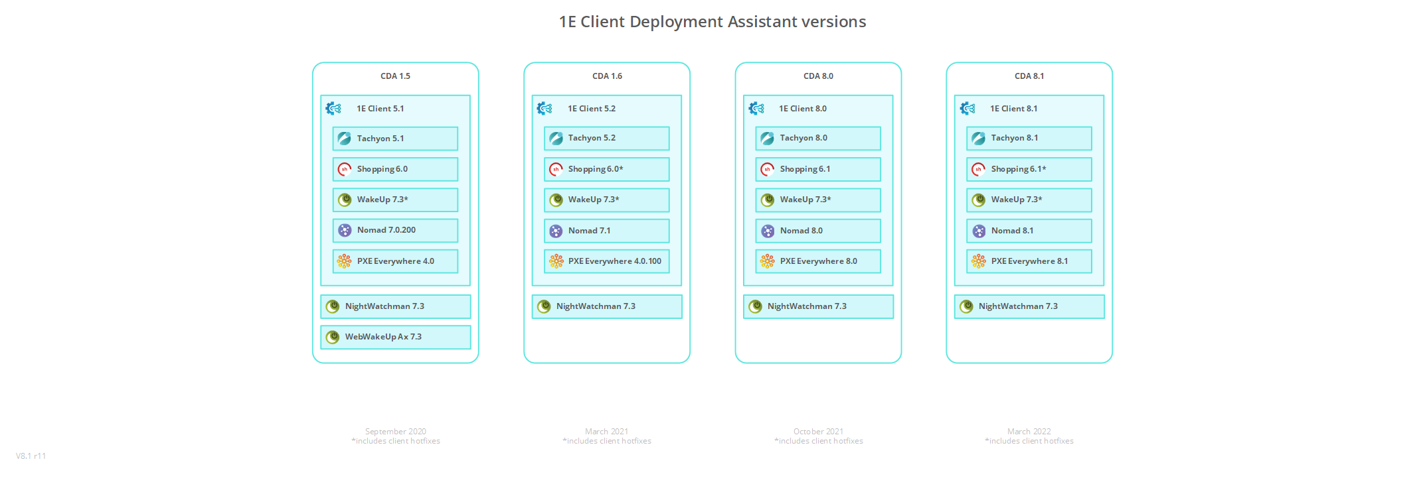This screenshot has width=1425, height=490.
Task: Click the V8.1 r11 version text
Action: (x=31, y=456)
